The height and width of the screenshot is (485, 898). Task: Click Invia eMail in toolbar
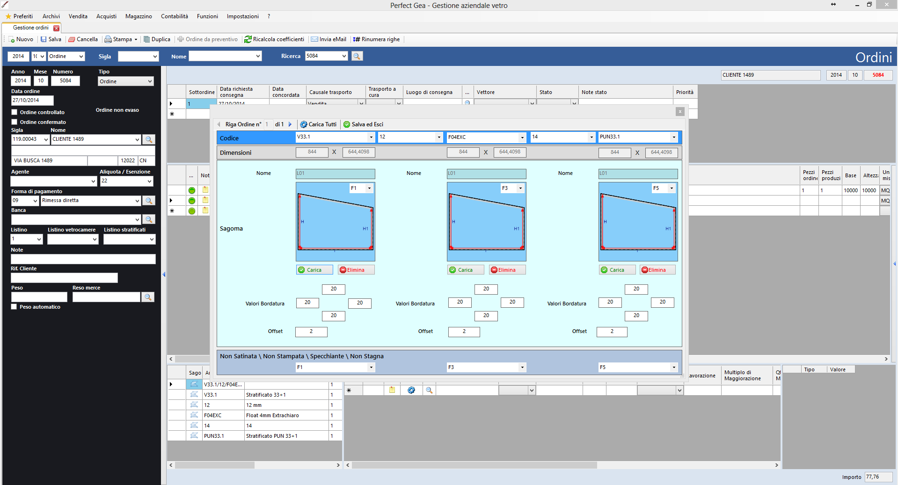coord(329,39)
